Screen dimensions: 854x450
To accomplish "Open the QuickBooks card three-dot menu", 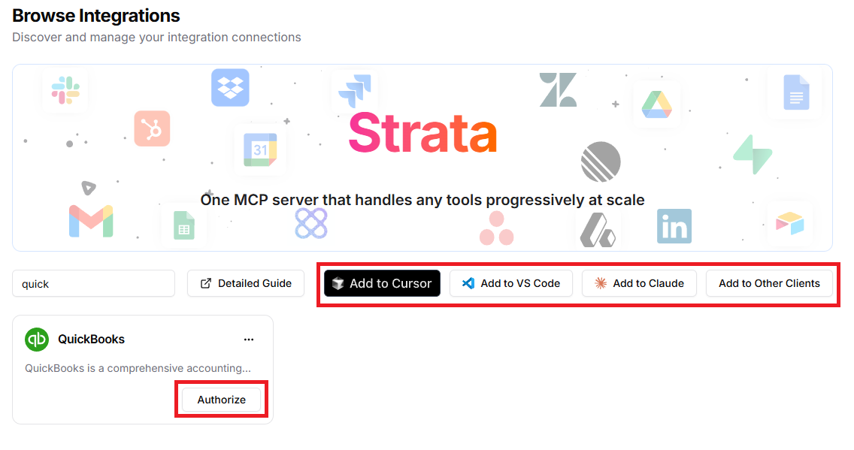I will [249, 340].
